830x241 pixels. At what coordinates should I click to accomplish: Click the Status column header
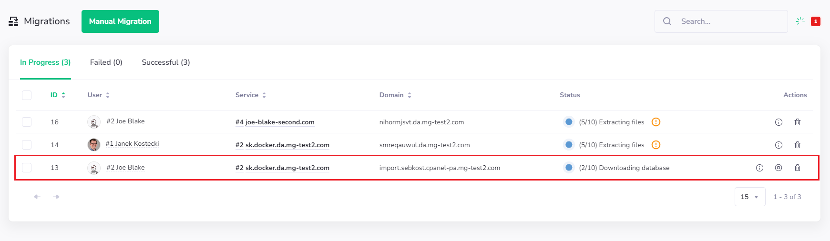[x=570, y=95]
